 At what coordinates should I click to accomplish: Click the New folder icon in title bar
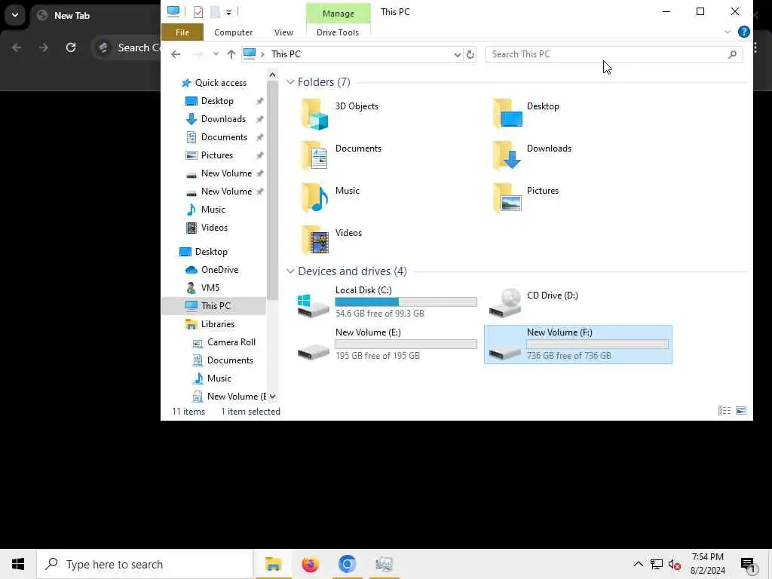point(215,12)
